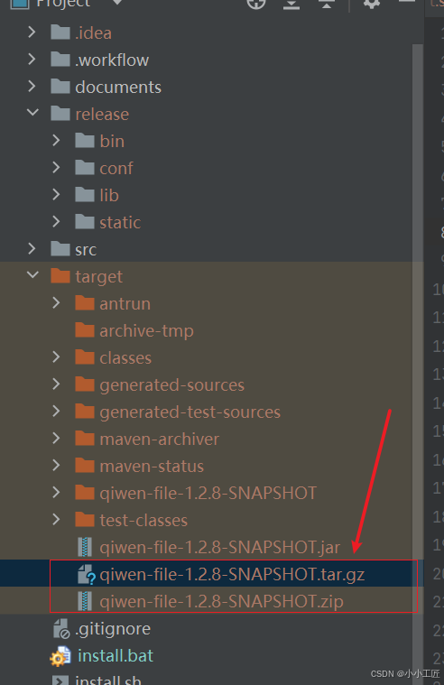This screenshot has height=685, width=444.
Task: Click the .gitignore file icon
Action: (61, 629)
